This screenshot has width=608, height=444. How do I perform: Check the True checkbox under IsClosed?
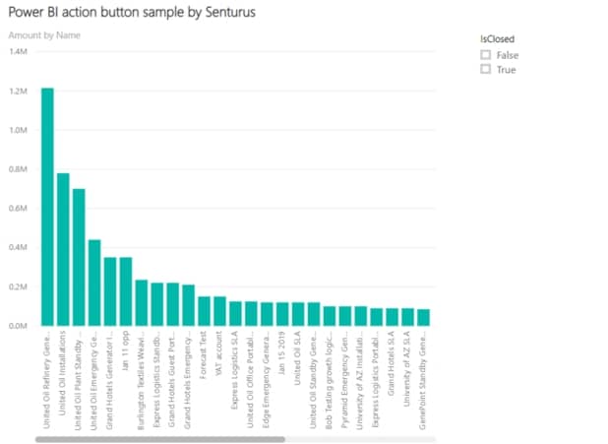pos(485,70)
